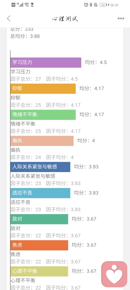Tap the light blue 适应不良 bar
The width and height of the screenshot is (130, 290).
(x=40, y=193)
